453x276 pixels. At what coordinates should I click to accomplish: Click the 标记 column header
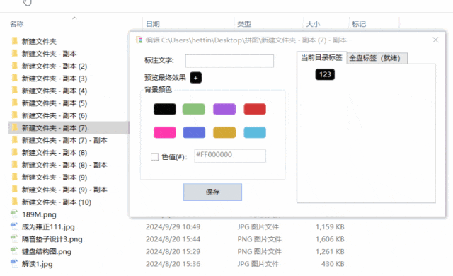point(359,24)
